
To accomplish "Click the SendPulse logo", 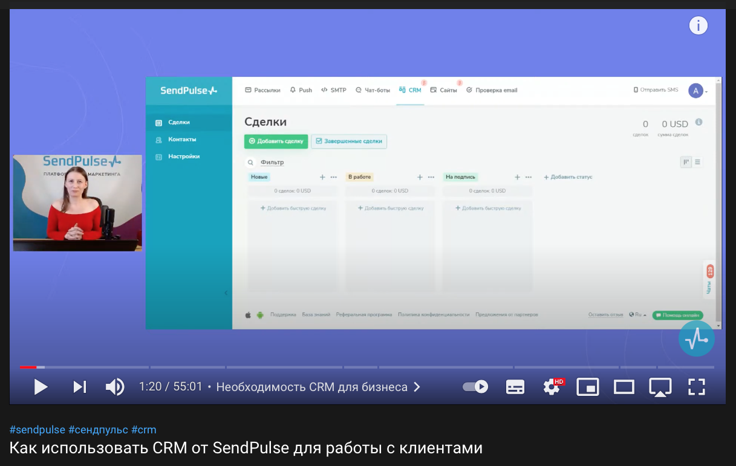I will 189,91.
